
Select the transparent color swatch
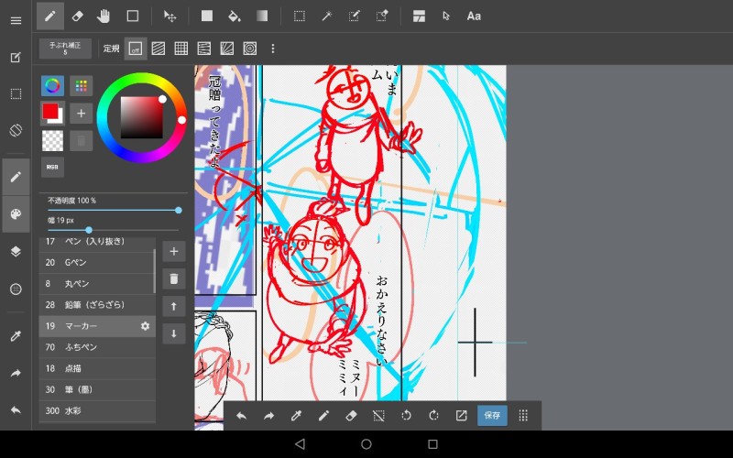(x=53, y=141)
